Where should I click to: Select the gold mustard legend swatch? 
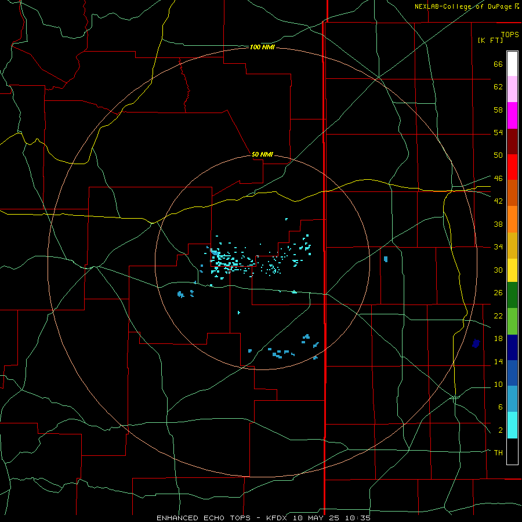[512, 245]
